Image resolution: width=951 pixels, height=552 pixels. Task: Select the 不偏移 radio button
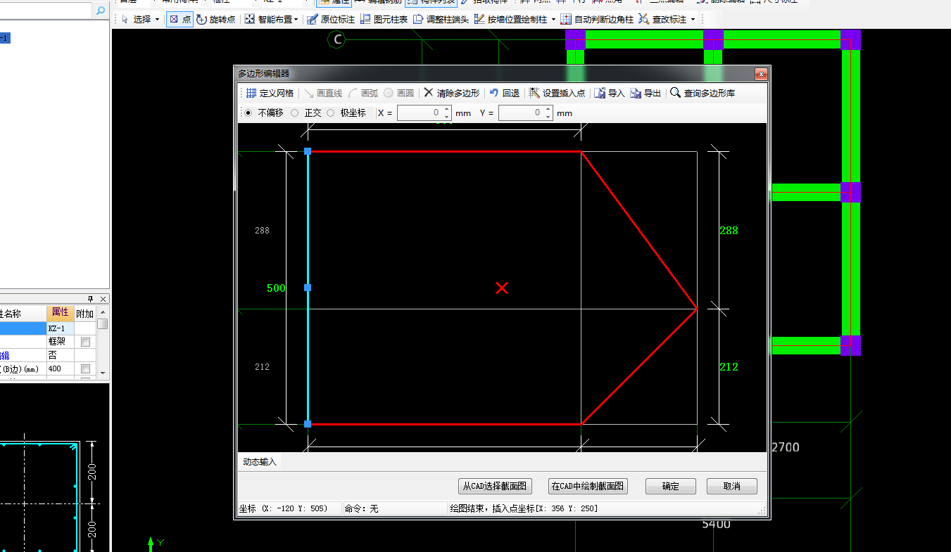click(x=248, y=113)
